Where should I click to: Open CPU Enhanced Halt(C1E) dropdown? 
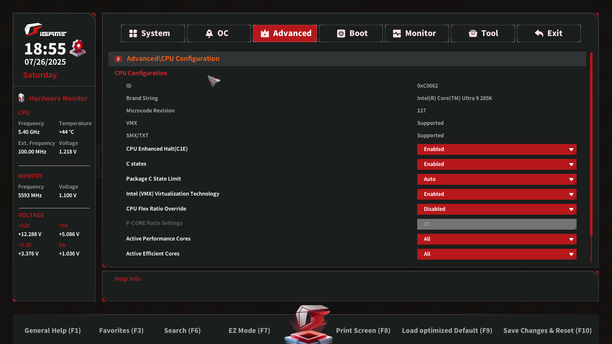(497, 149)
